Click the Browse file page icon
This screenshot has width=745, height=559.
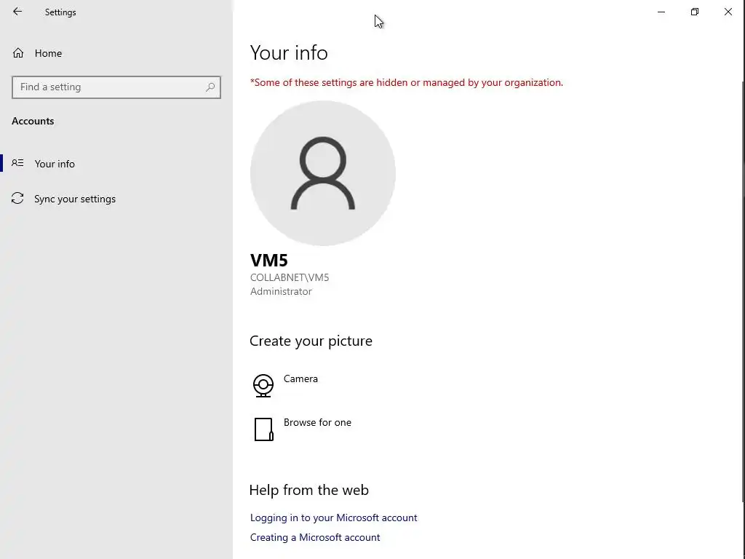(x=263, y=429)
